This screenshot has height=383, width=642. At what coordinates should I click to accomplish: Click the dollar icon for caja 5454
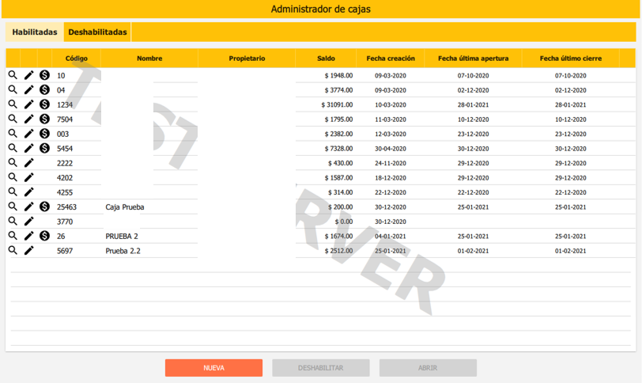tap(45, 148)
